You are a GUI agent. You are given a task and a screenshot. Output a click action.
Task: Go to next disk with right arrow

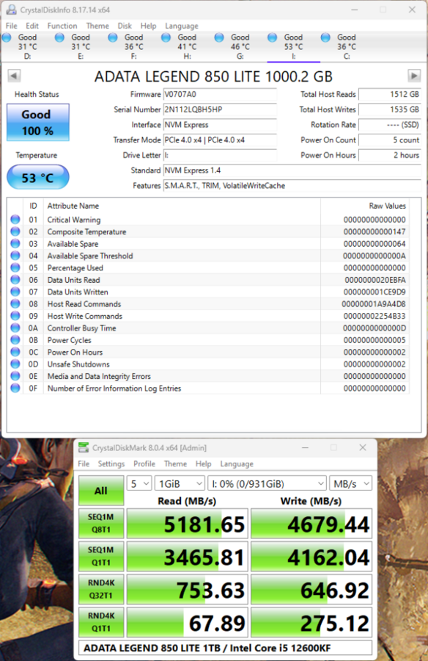(x=414, y=76)
